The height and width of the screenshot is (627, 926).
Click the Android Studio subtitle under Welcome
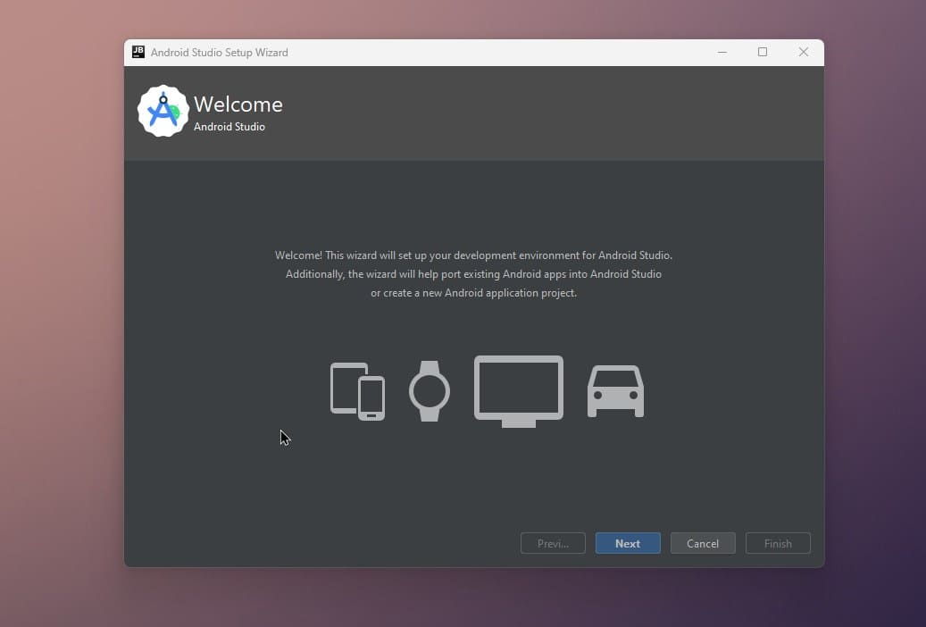(229, 127)
